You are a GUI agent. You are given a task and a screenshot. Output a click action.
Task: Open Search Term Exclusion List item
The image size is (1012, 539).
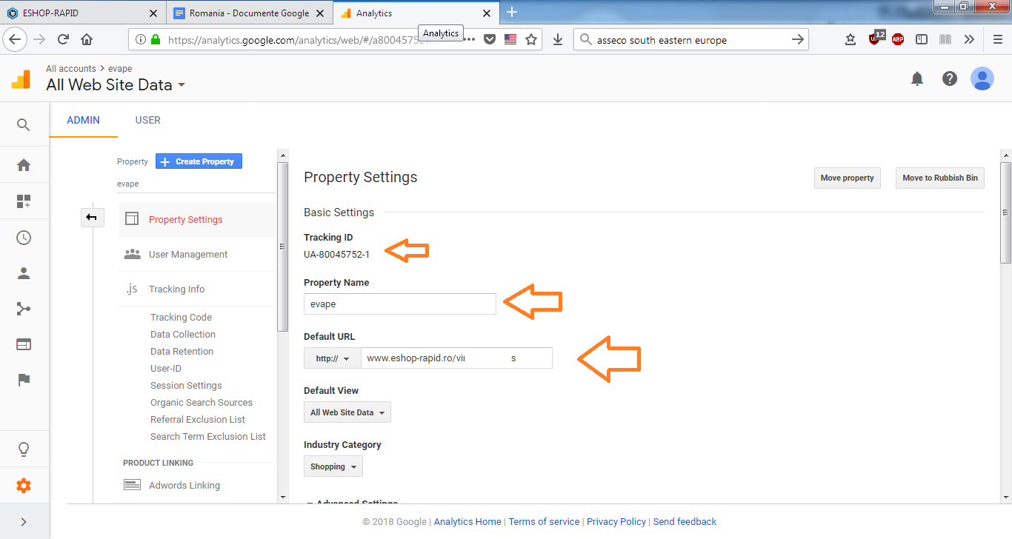pyautogui.click(x=208, y=436)
